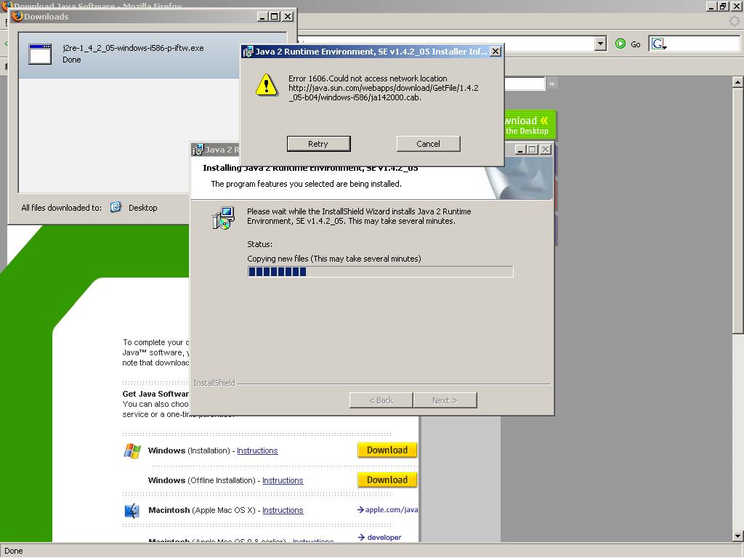Open Instructions link for Windows (Offline Installation)
This screenshot has height=558, width=744.
(283, 481)
